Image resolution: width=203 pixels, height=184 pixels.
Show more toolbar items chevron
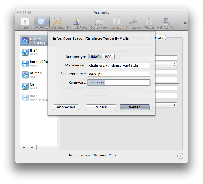(x=185, y=23)
